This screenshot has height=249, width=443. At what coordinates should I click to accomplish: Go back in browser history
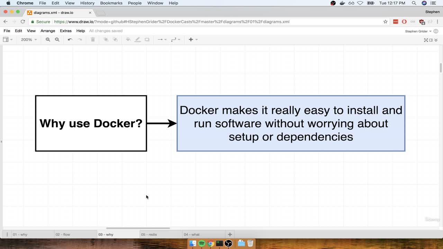(x=6, y=21)
